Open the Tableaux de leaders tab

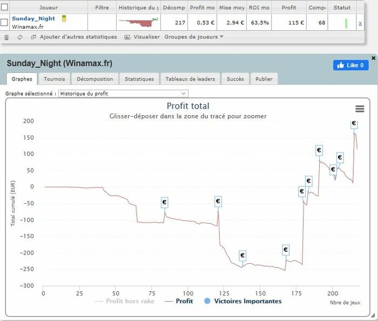pyautogui.click(x=190, y=79)
